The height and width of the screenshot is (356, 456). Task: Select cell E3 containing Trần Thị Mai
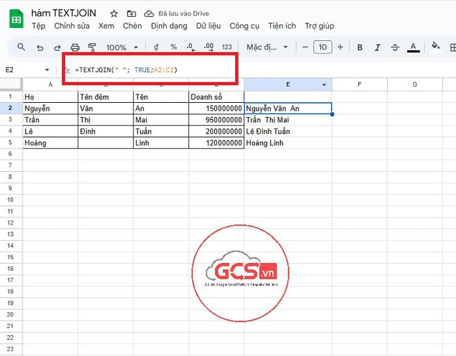pos(288,120)
